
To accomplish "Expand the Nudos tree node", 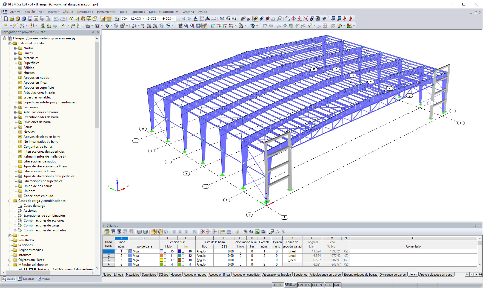I will pos(15,48).
